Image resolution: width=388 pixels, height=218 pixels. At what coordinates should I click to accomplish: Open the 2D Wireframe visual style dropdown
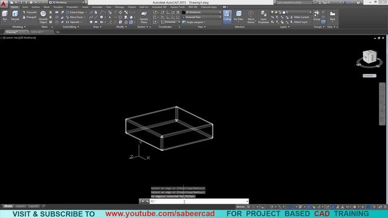202,12
